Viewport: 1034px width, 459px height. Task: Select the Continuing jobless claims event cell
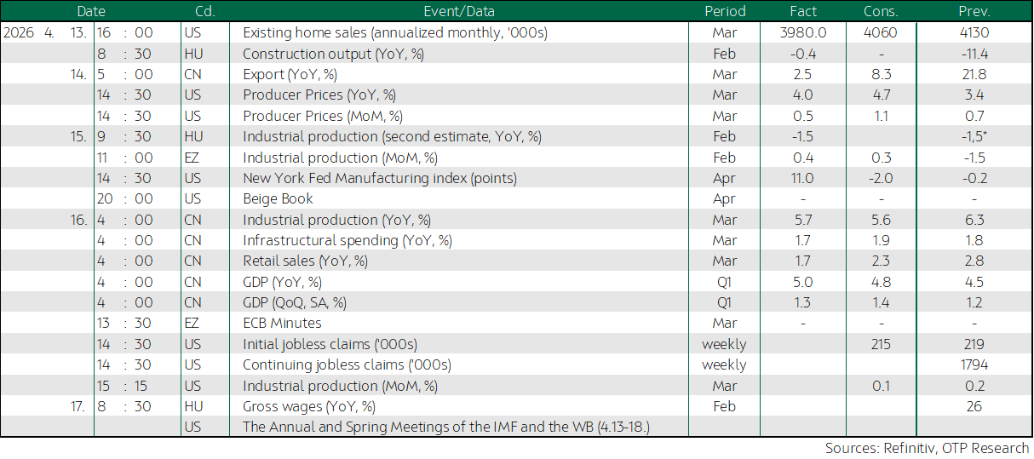tap(347, 364)
